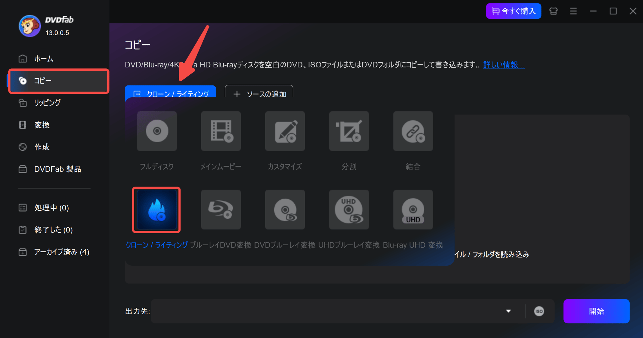Open DVDFab 製品 products page

coord(58,169)
